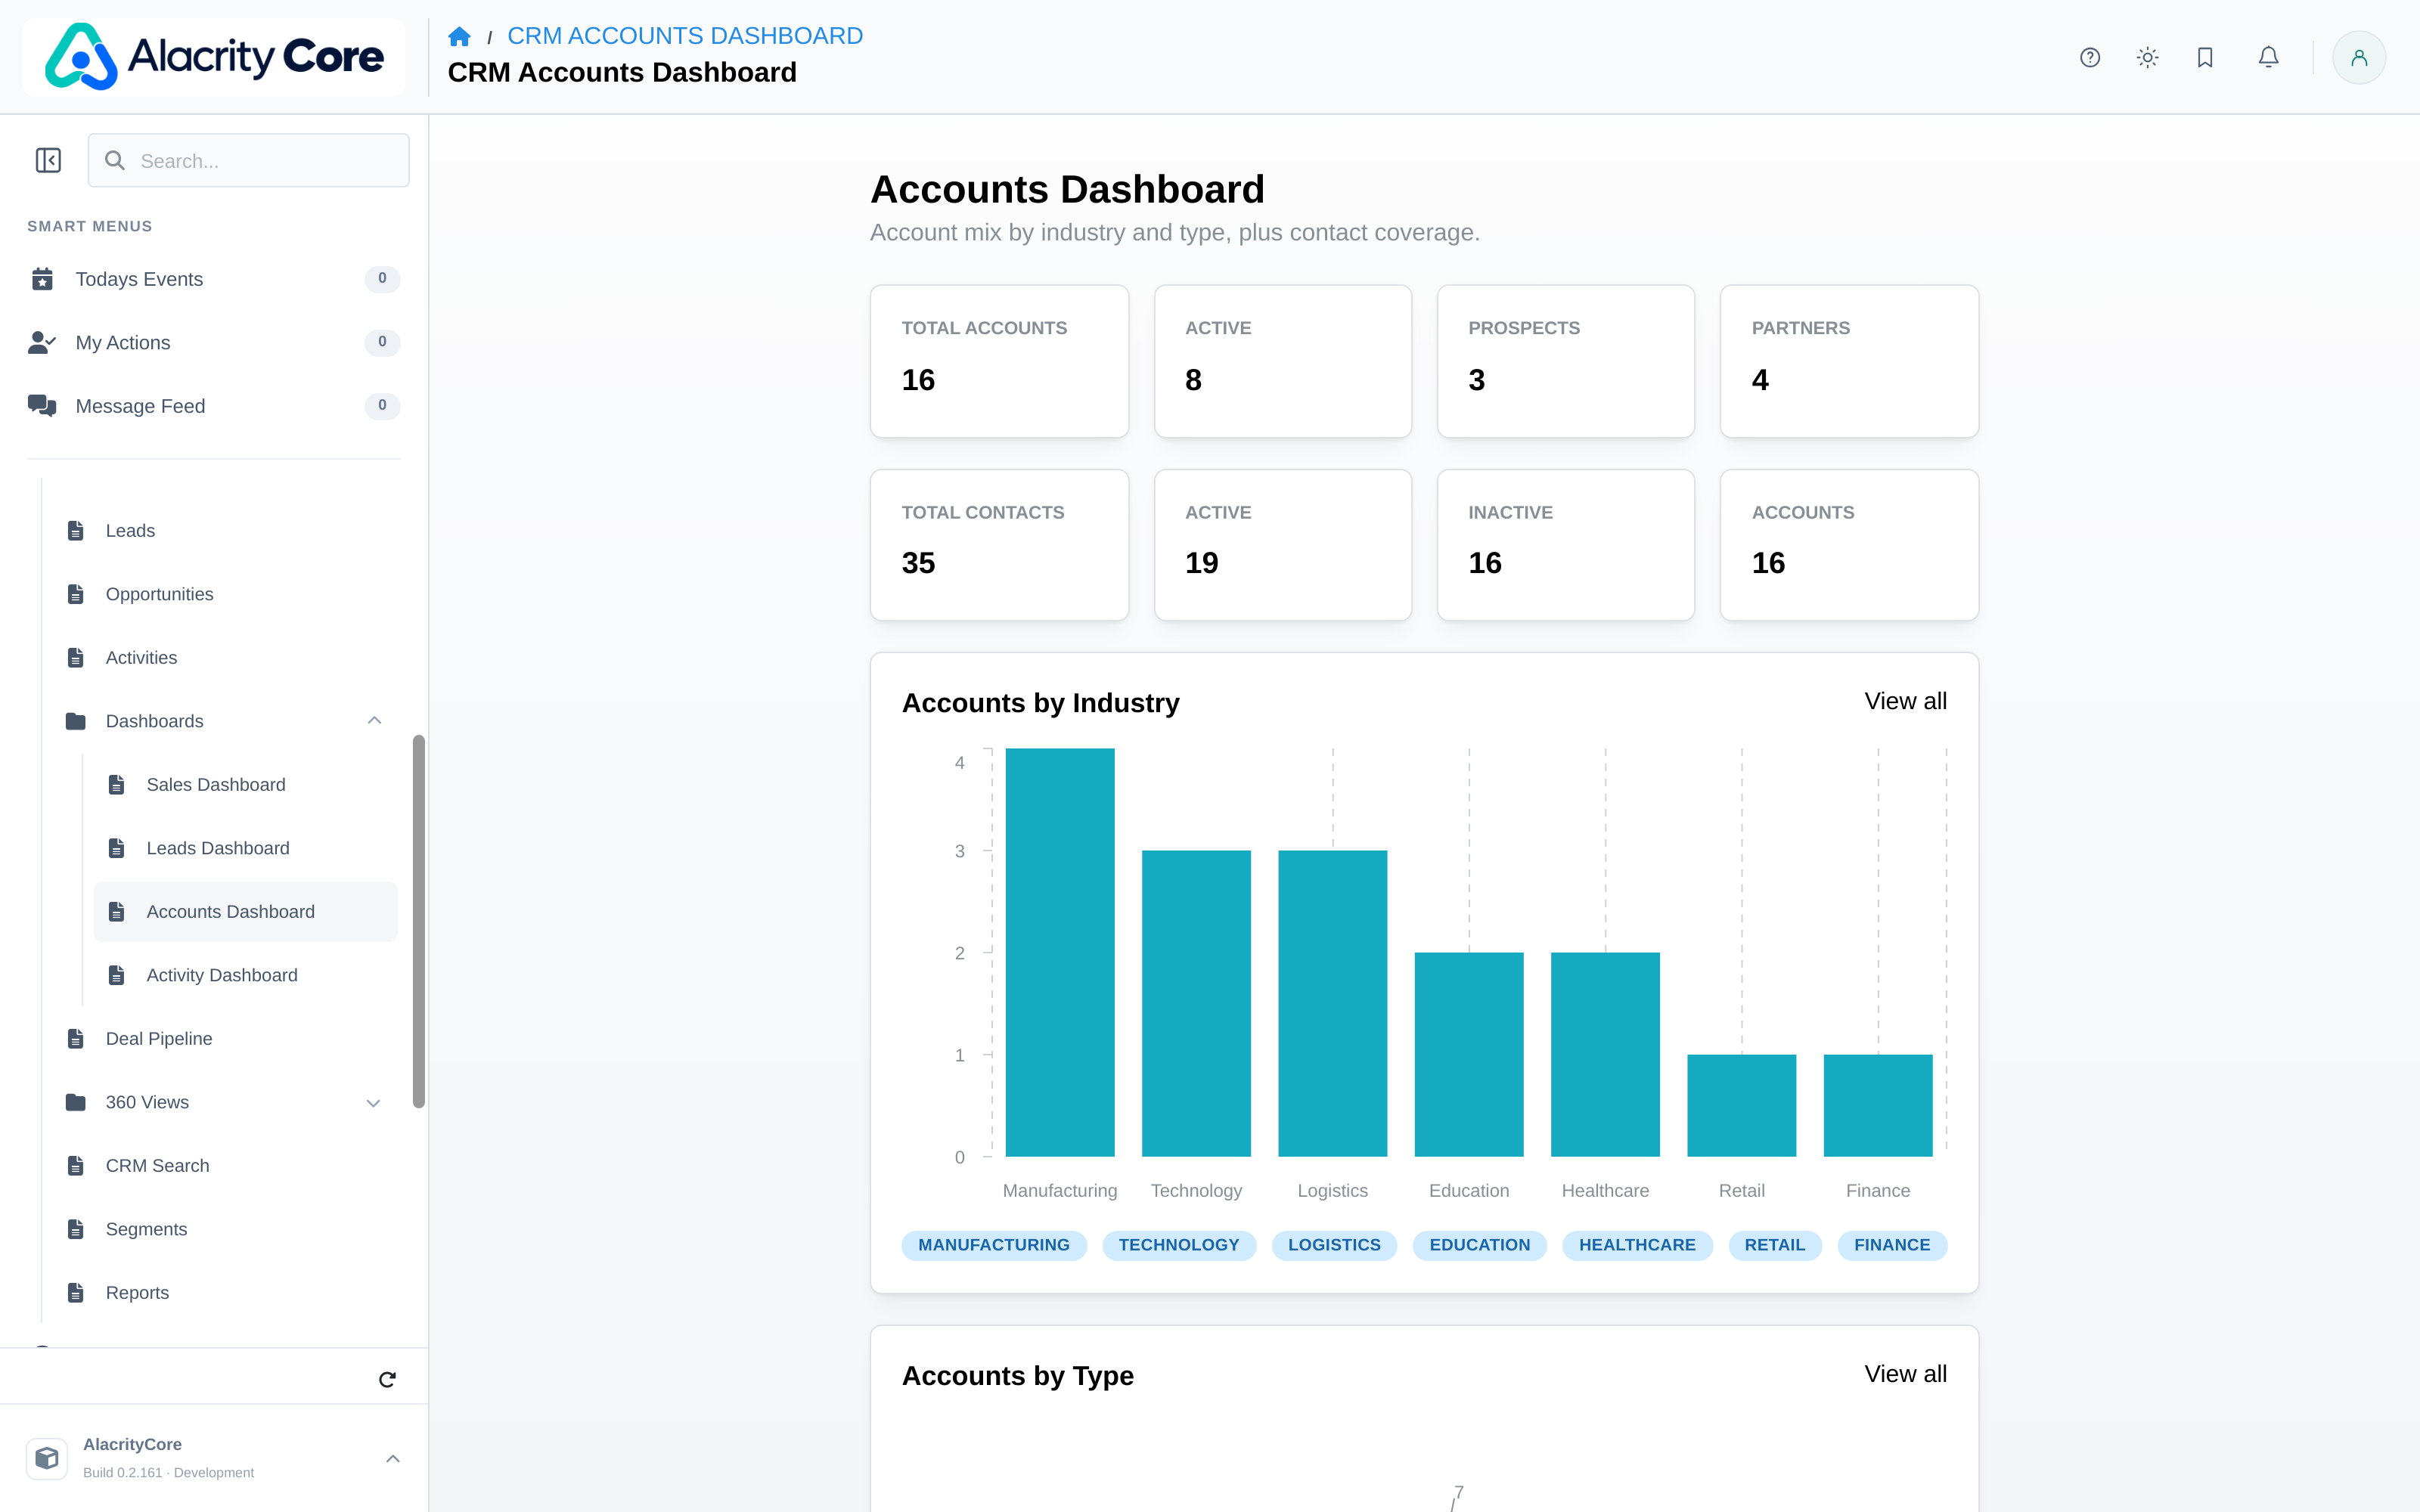Click the sidebar Search input field
This screenshot has width=2420, height=1512.
coord(249,160)
